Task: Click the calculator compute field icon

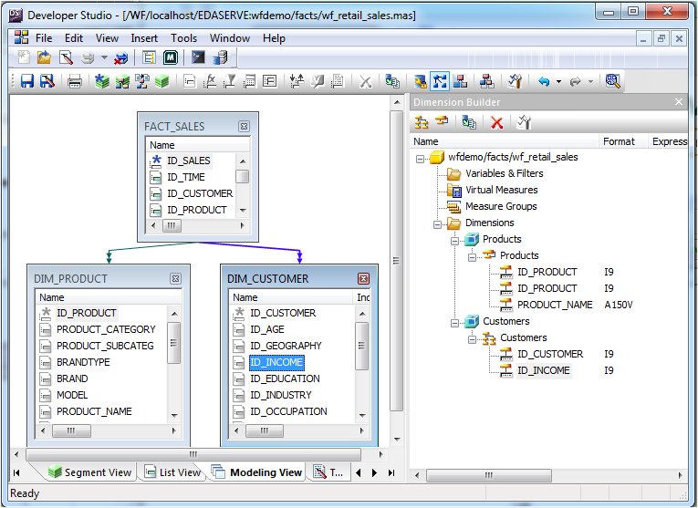Action: point(250,81)
